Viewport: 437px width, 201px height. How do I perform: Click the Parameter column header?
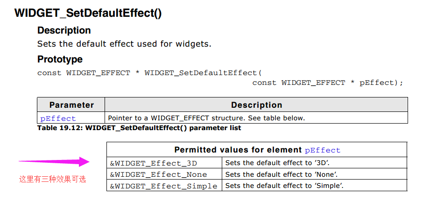[x=71, y=105]
